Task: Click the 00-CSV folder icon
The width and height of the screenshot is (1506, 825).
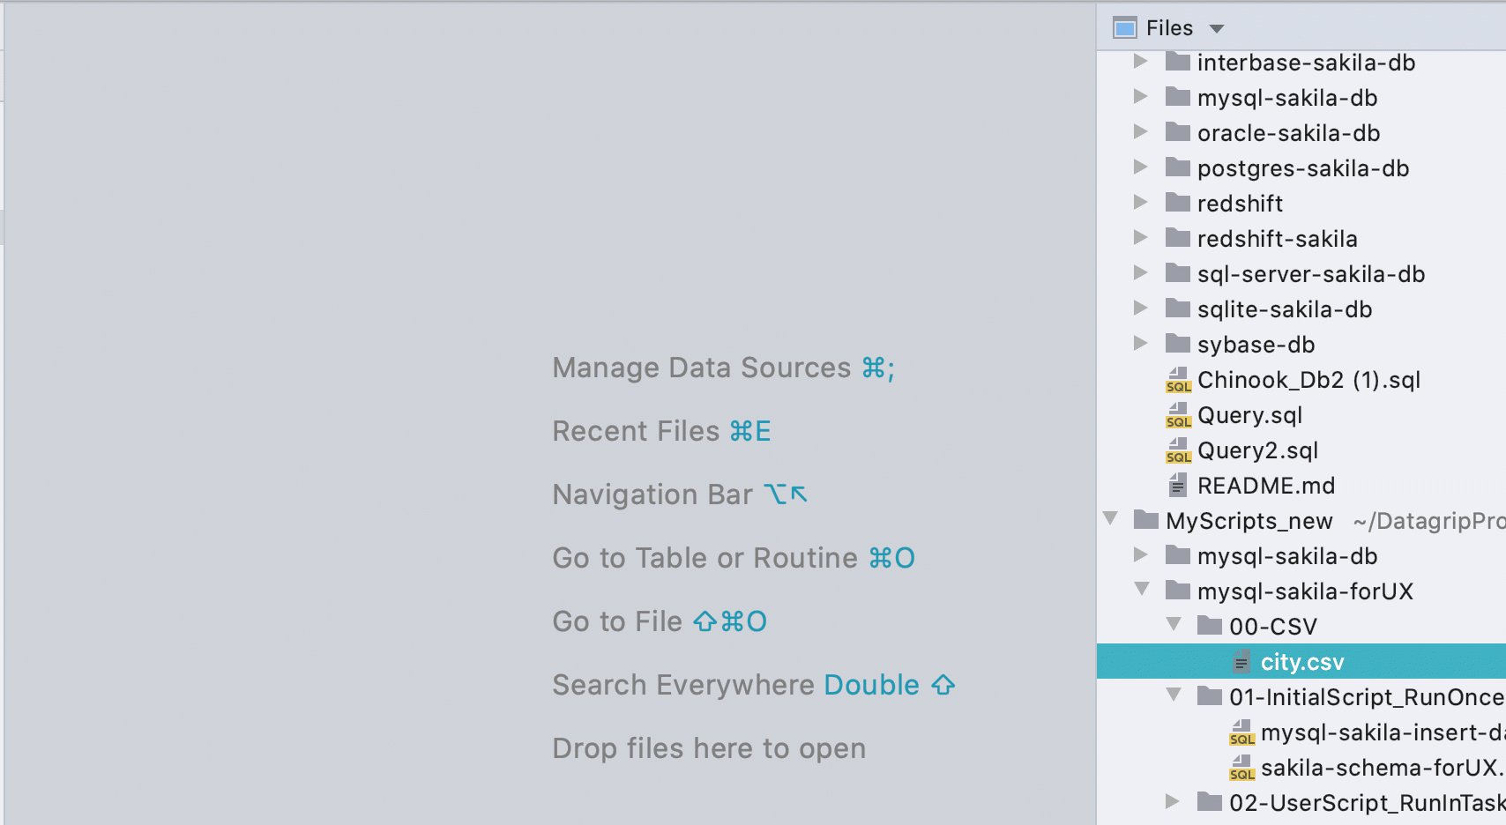Action: tap(1210, 626)
